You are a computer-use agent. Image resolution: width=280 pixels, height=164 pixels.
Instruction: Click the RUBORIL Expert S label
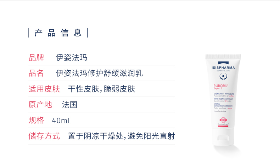pyautogui.click(x=221, y=87)
